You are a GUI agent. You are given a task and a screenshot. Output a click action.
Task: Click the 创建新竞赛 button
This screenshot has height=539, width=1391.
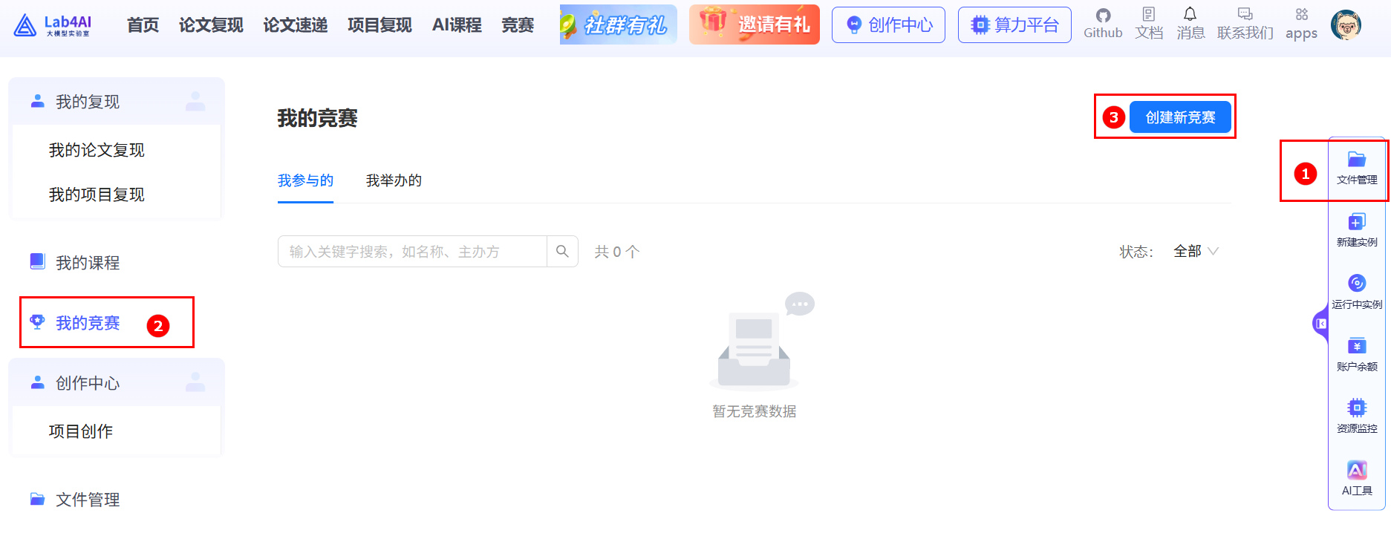pyautogui.click(x=1180, y=117)
